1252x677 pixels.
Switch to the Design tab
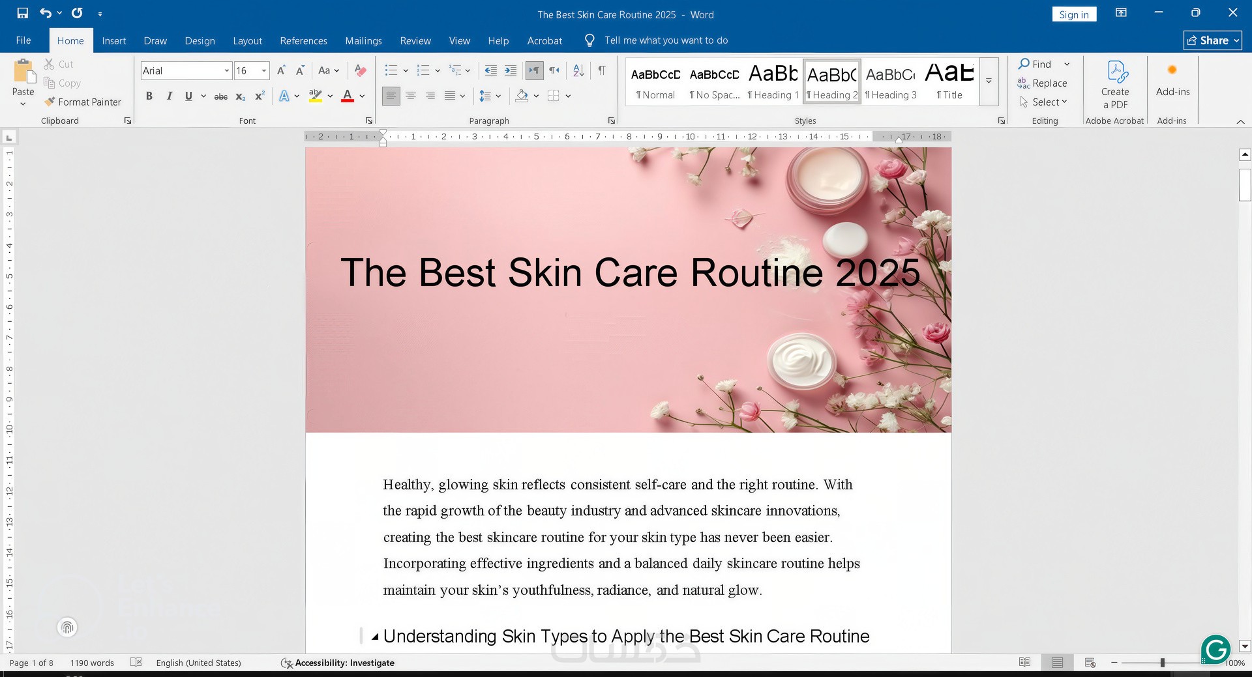200,40
